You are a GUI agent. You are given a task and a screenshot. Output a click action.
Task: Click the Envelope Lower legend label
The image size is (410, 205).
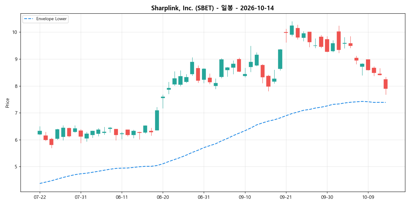(51, 19)
